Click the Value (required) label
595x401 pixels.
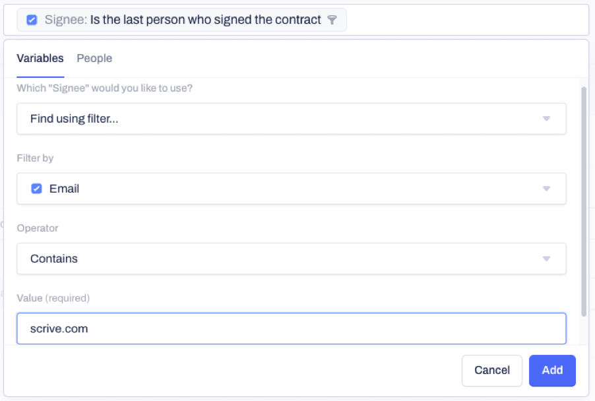pos(53,298)
